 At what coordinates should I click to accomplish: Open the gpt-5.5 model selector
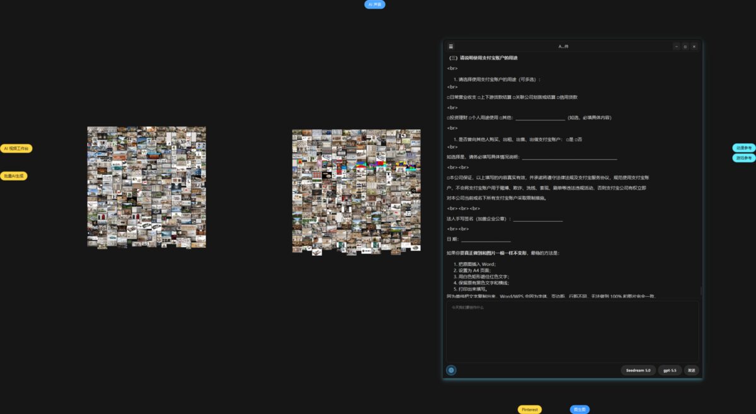[x=670, y=371]
